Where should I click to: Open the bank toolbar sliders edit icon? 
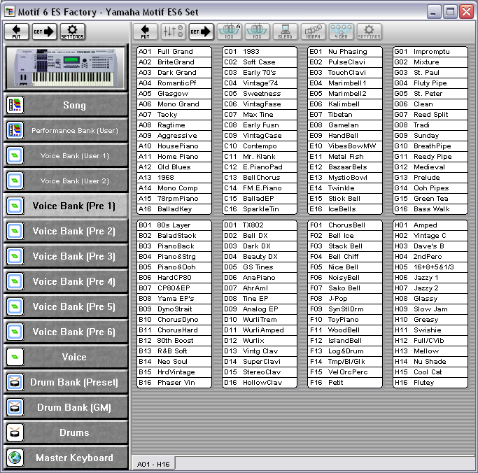pyautogui.click(x=173, y=31)
